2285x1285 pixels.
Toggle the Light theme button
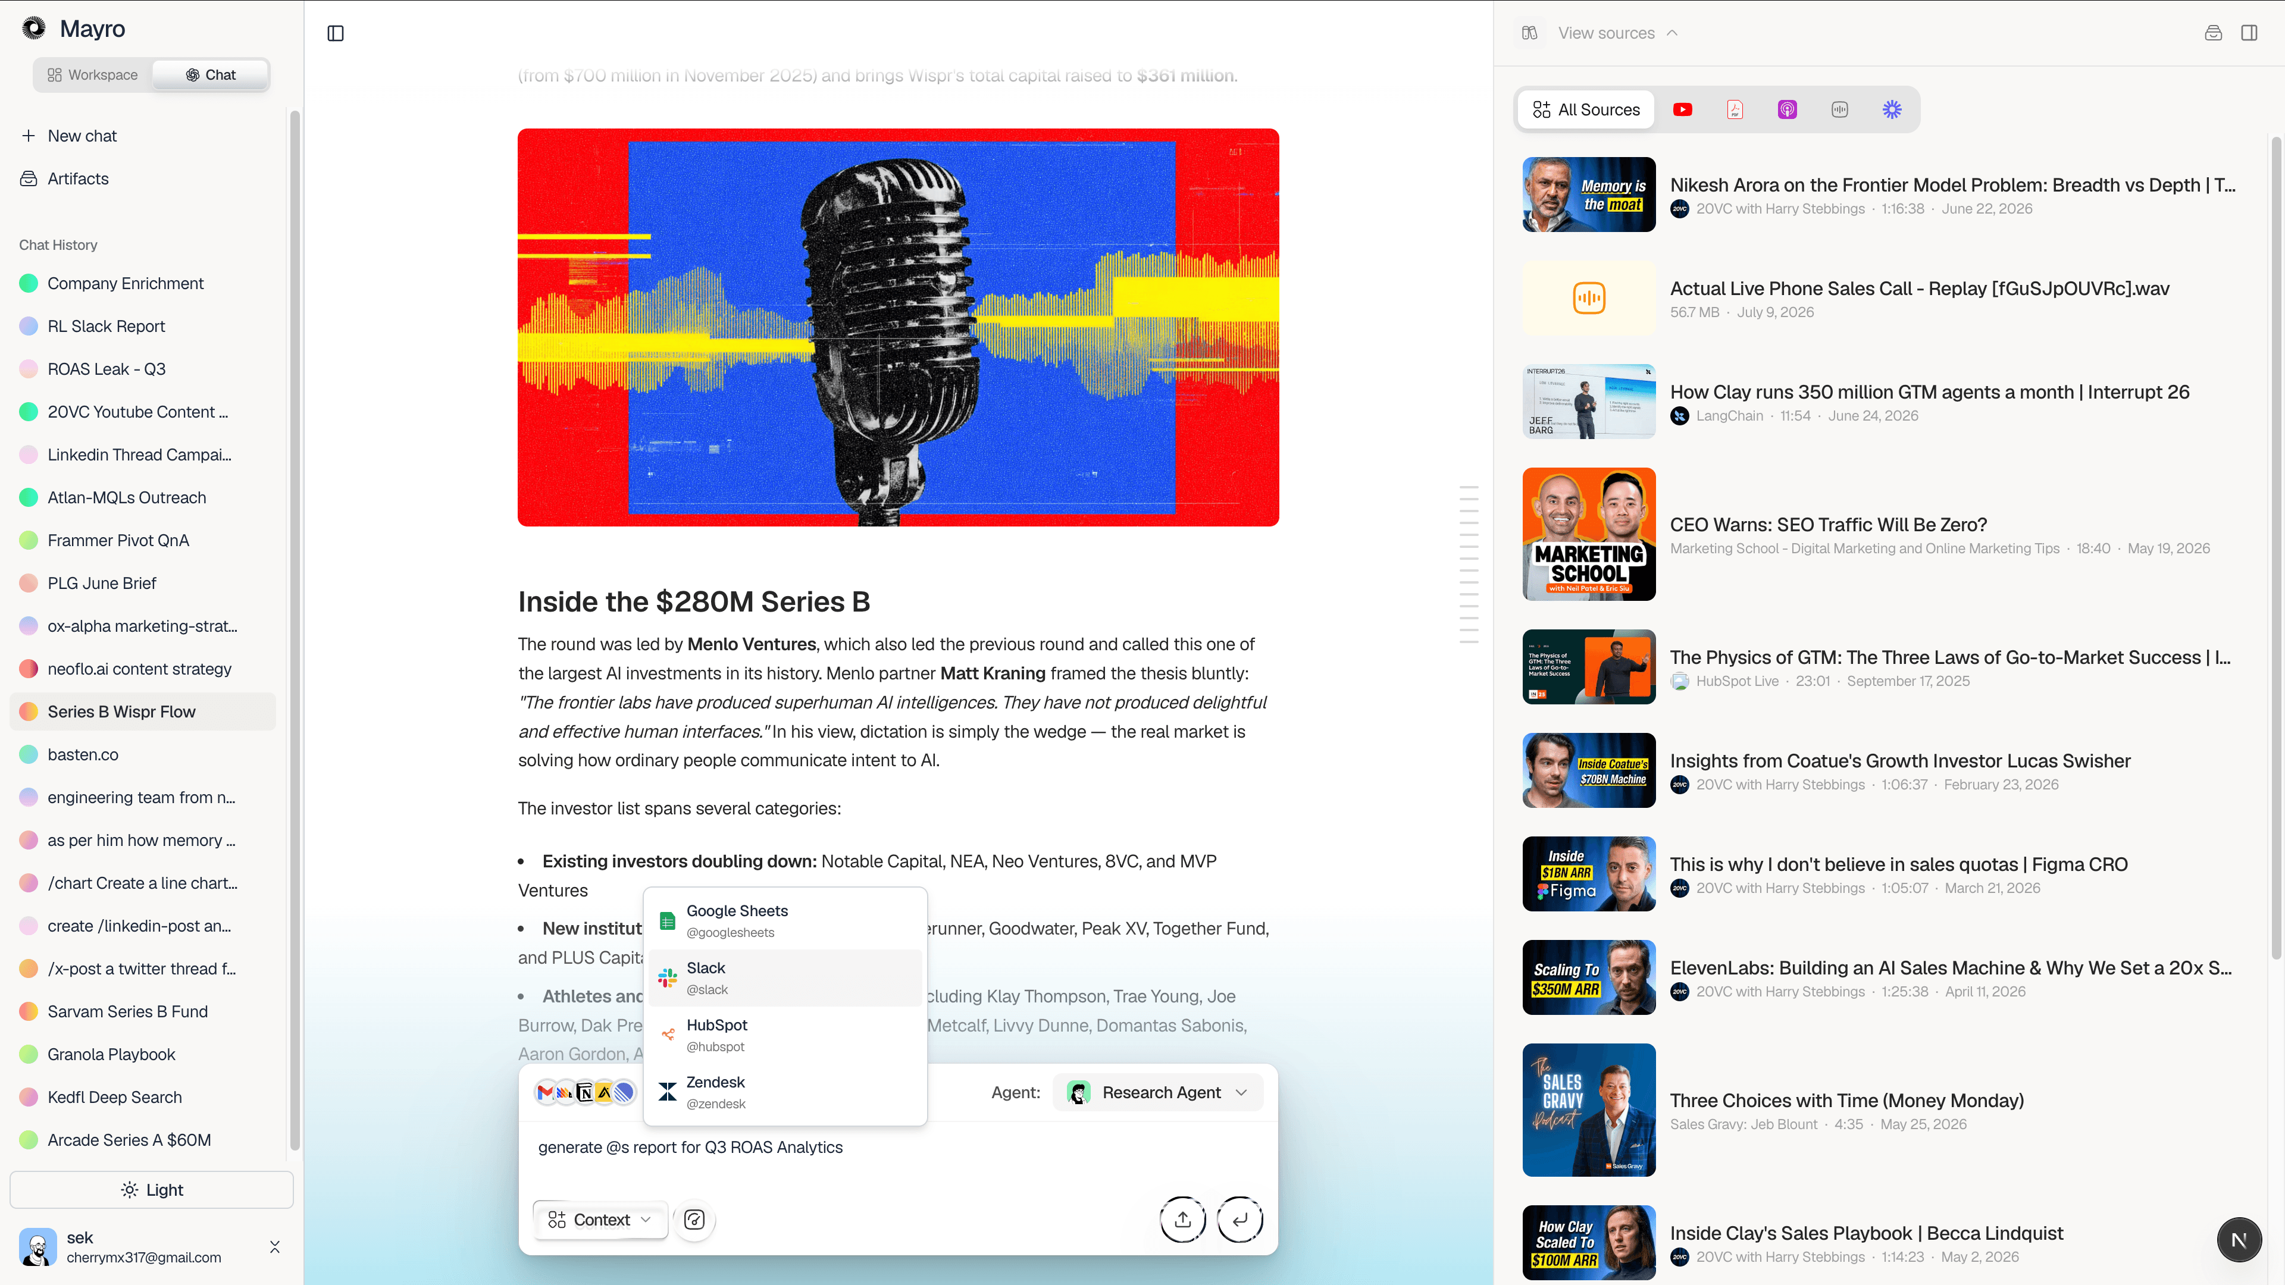coord(152,1189)
